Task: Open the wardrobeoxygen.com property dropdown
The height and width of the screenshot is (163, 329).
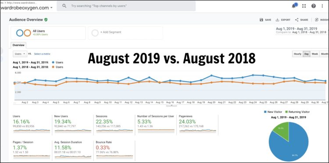Action: pos(26,8)
